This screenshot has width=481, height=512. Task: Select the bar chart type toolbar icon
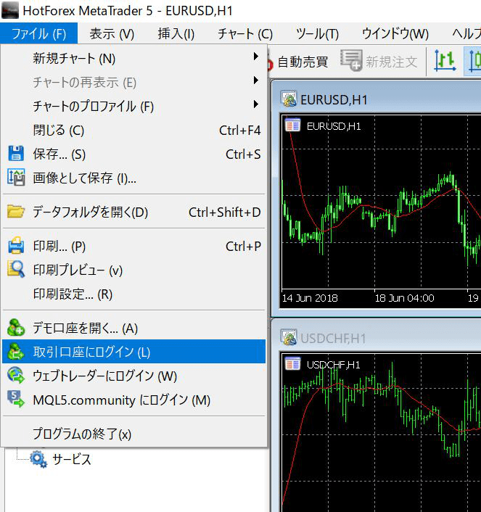[x=444, y=62]
